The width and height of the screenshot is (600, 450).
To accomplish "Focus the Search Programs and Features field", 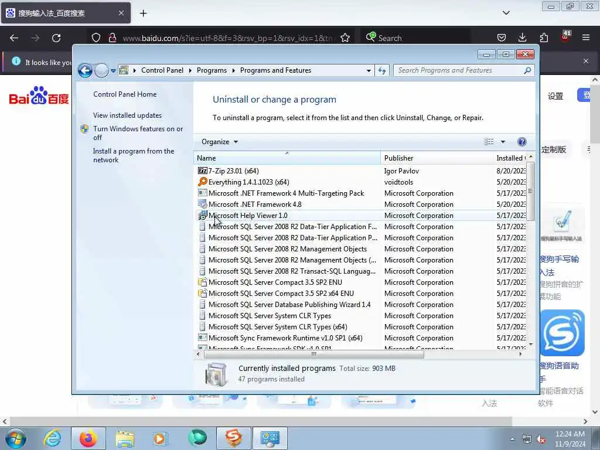I will pyautogui.click(x=458, y=70).
